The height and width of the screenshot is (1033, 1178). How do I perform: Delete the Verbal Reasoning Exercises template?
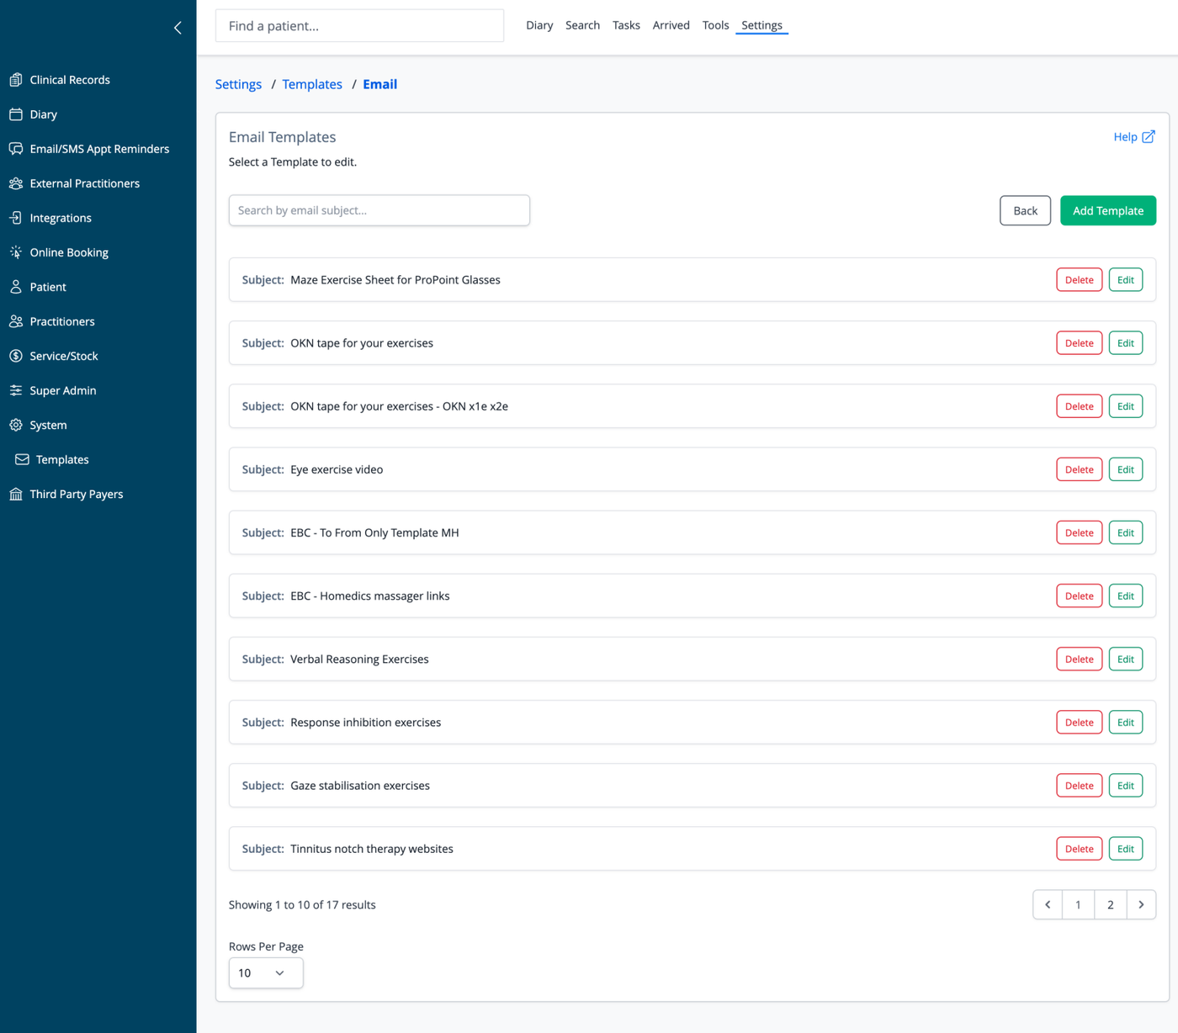click(1080, 660)
